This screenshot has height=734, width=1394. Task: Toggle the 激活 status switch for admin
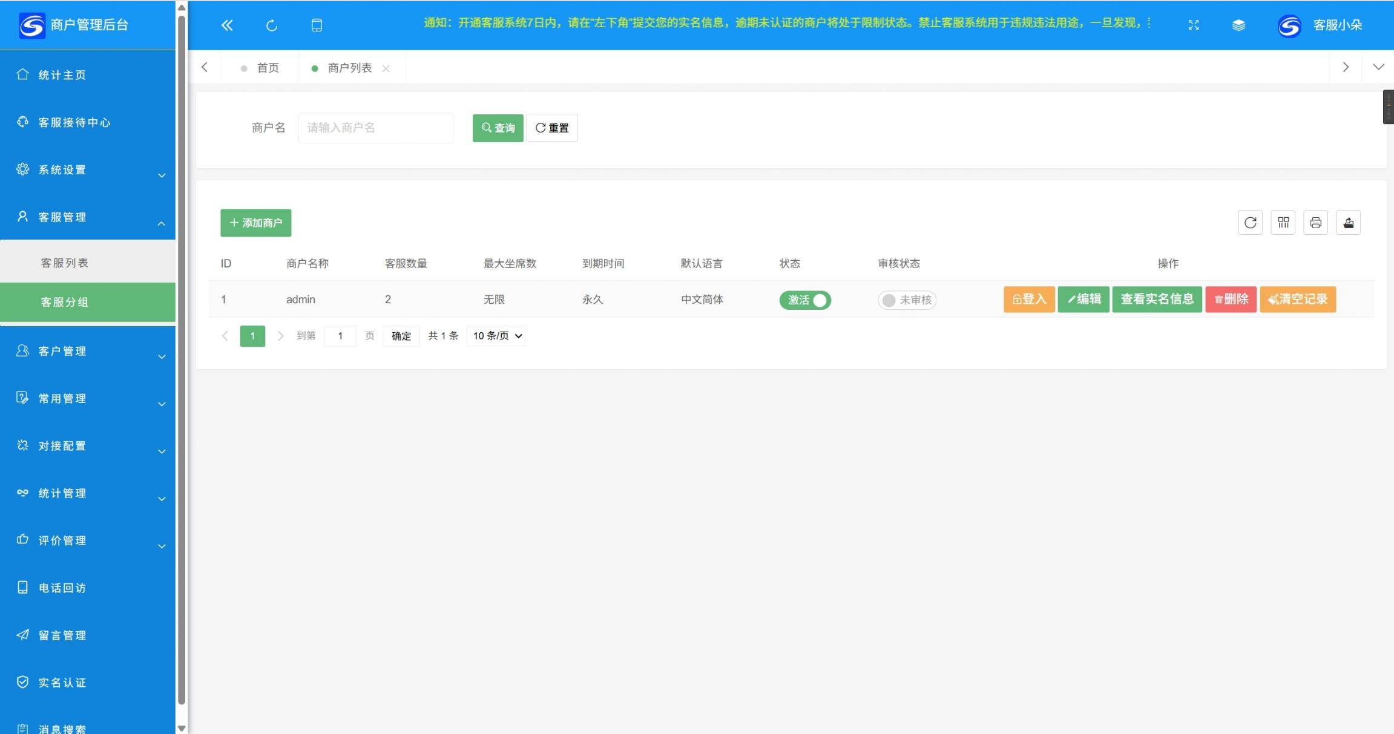(804, 300)
